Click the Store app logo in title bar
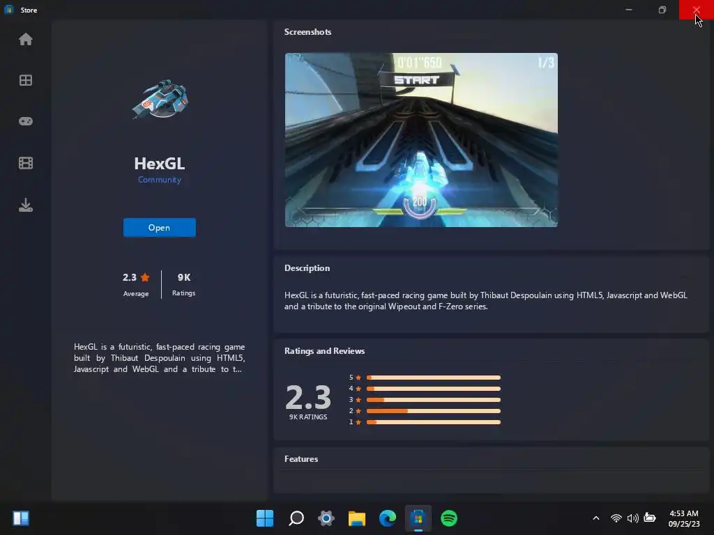The width and height of the screenshot is (714, 535). [x=8, y=10]
